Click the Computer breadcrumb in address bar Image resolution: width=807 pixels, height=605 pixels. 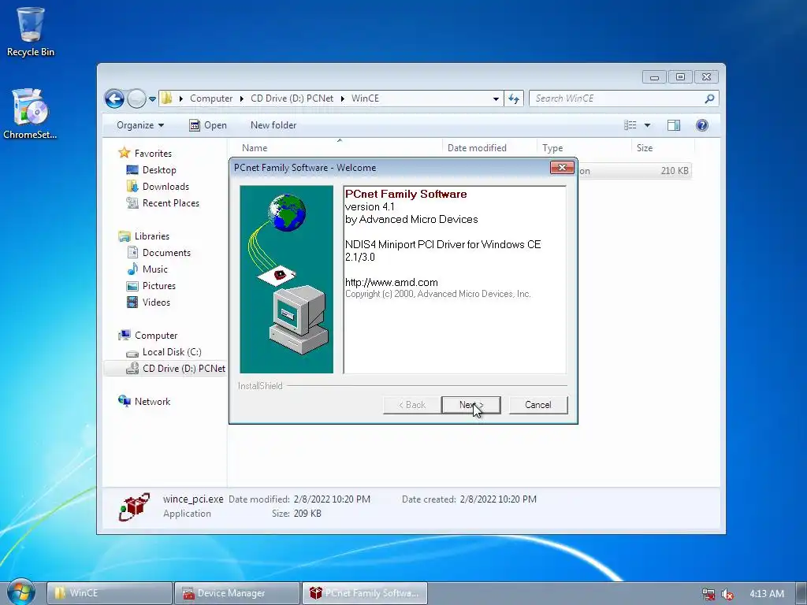tap(211, 98)
